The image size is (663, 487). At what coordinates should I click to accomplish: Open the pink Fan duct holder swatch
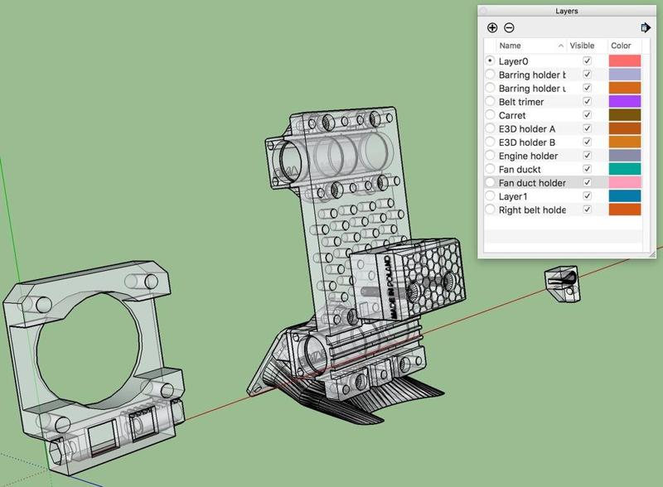(625, 182)
